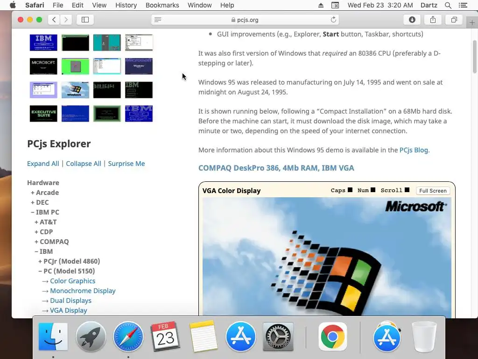Viewport: 478px width, 359px height.
Task: Show all tabs overview
Action: click(454, 20)
